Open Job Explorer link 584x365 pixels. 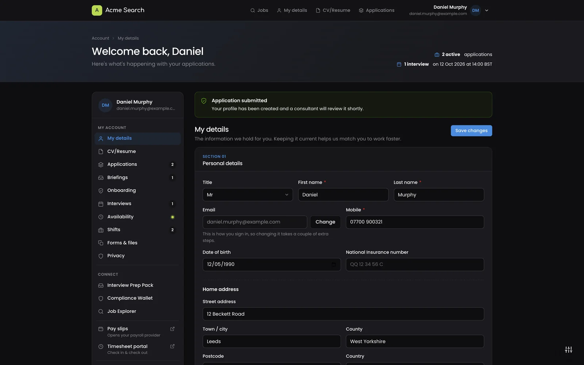(138, 311)
